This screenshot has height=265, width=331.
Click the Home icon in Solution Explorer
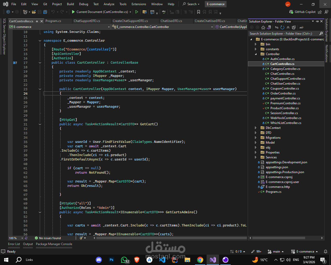pos(263,27)
